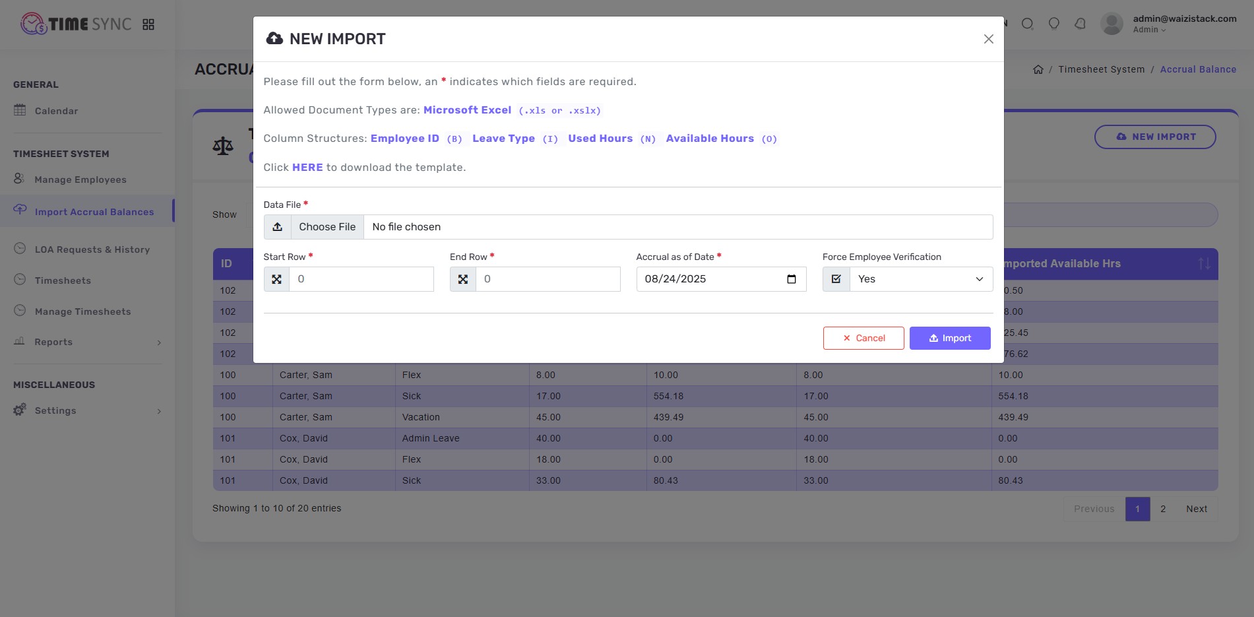The height and width of the screenshot is (617, 1254).
Task: Click the Manage Timesheets clock icon
Action: pos(20,311)
